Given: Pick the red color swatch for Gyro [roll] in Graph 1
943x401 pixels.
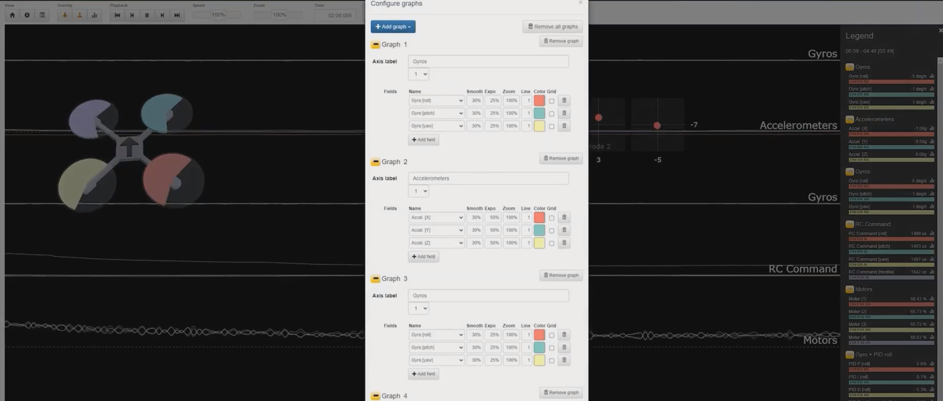Looking at the screenshot, I should click(x=539, y=101).
